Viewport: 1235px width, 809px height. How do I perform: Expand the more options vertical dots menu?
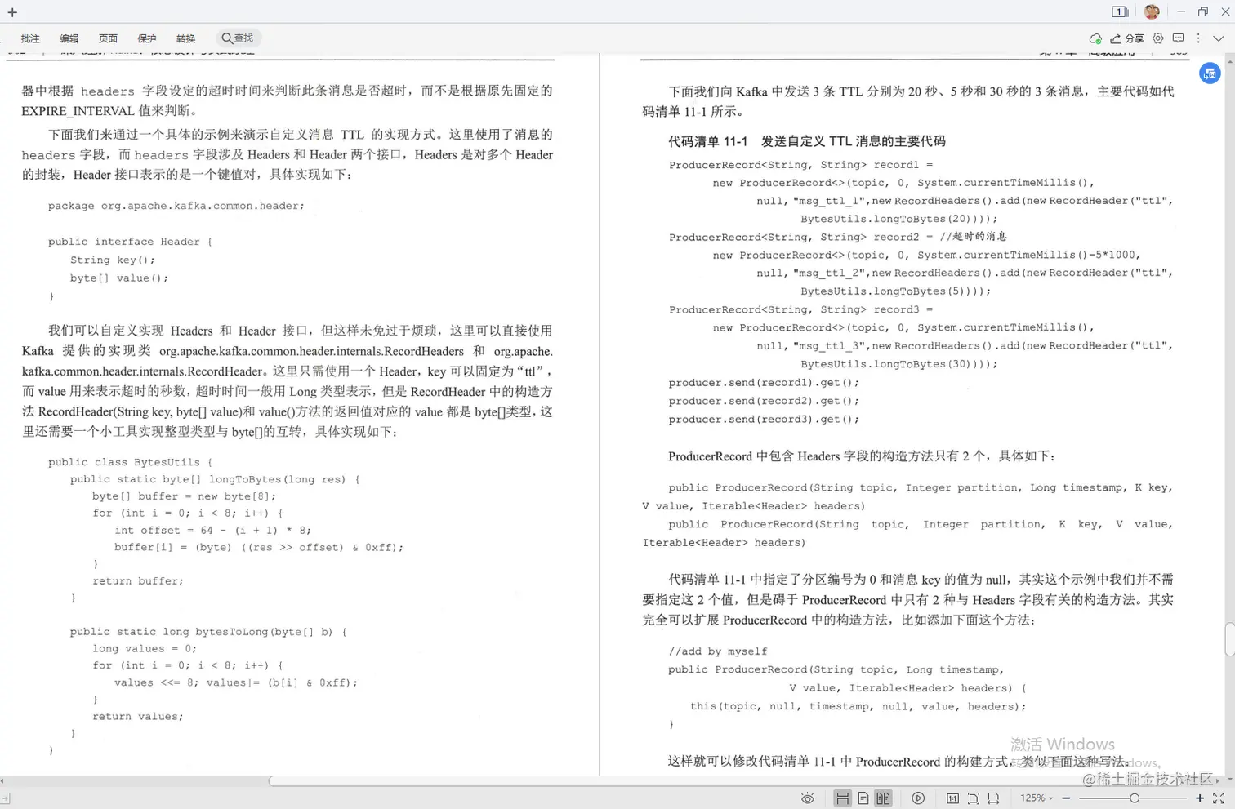click(x=1197, y=38)
